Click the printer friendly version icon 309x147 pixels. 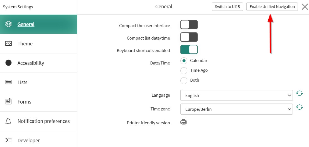pyautogui.click(x=183, y=122)
